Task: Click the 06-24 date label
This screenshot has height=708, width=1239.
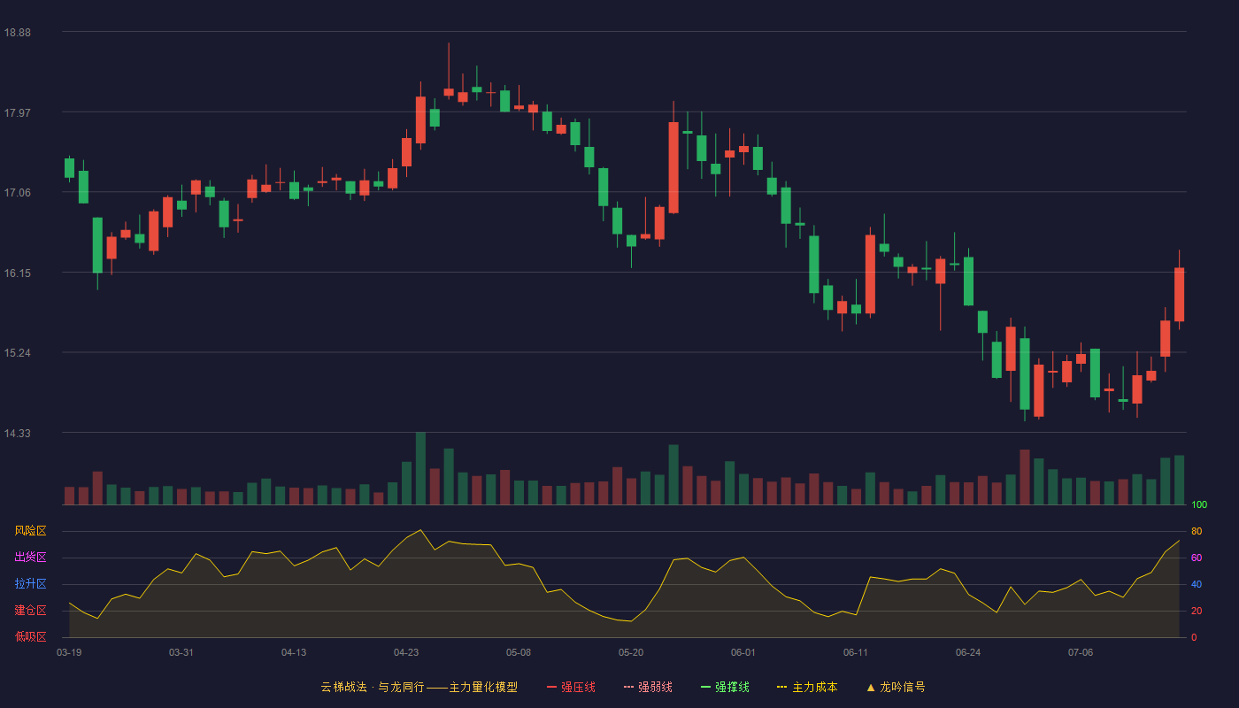Action: coord(968,652)
